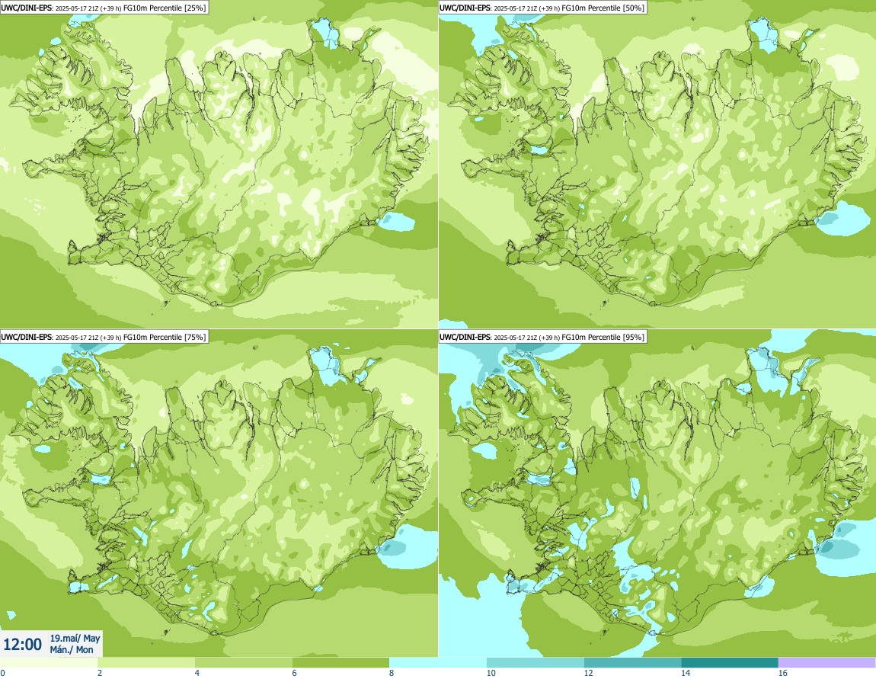
Task: Click the 12:00 forecast time label
Action: (22, 645)
